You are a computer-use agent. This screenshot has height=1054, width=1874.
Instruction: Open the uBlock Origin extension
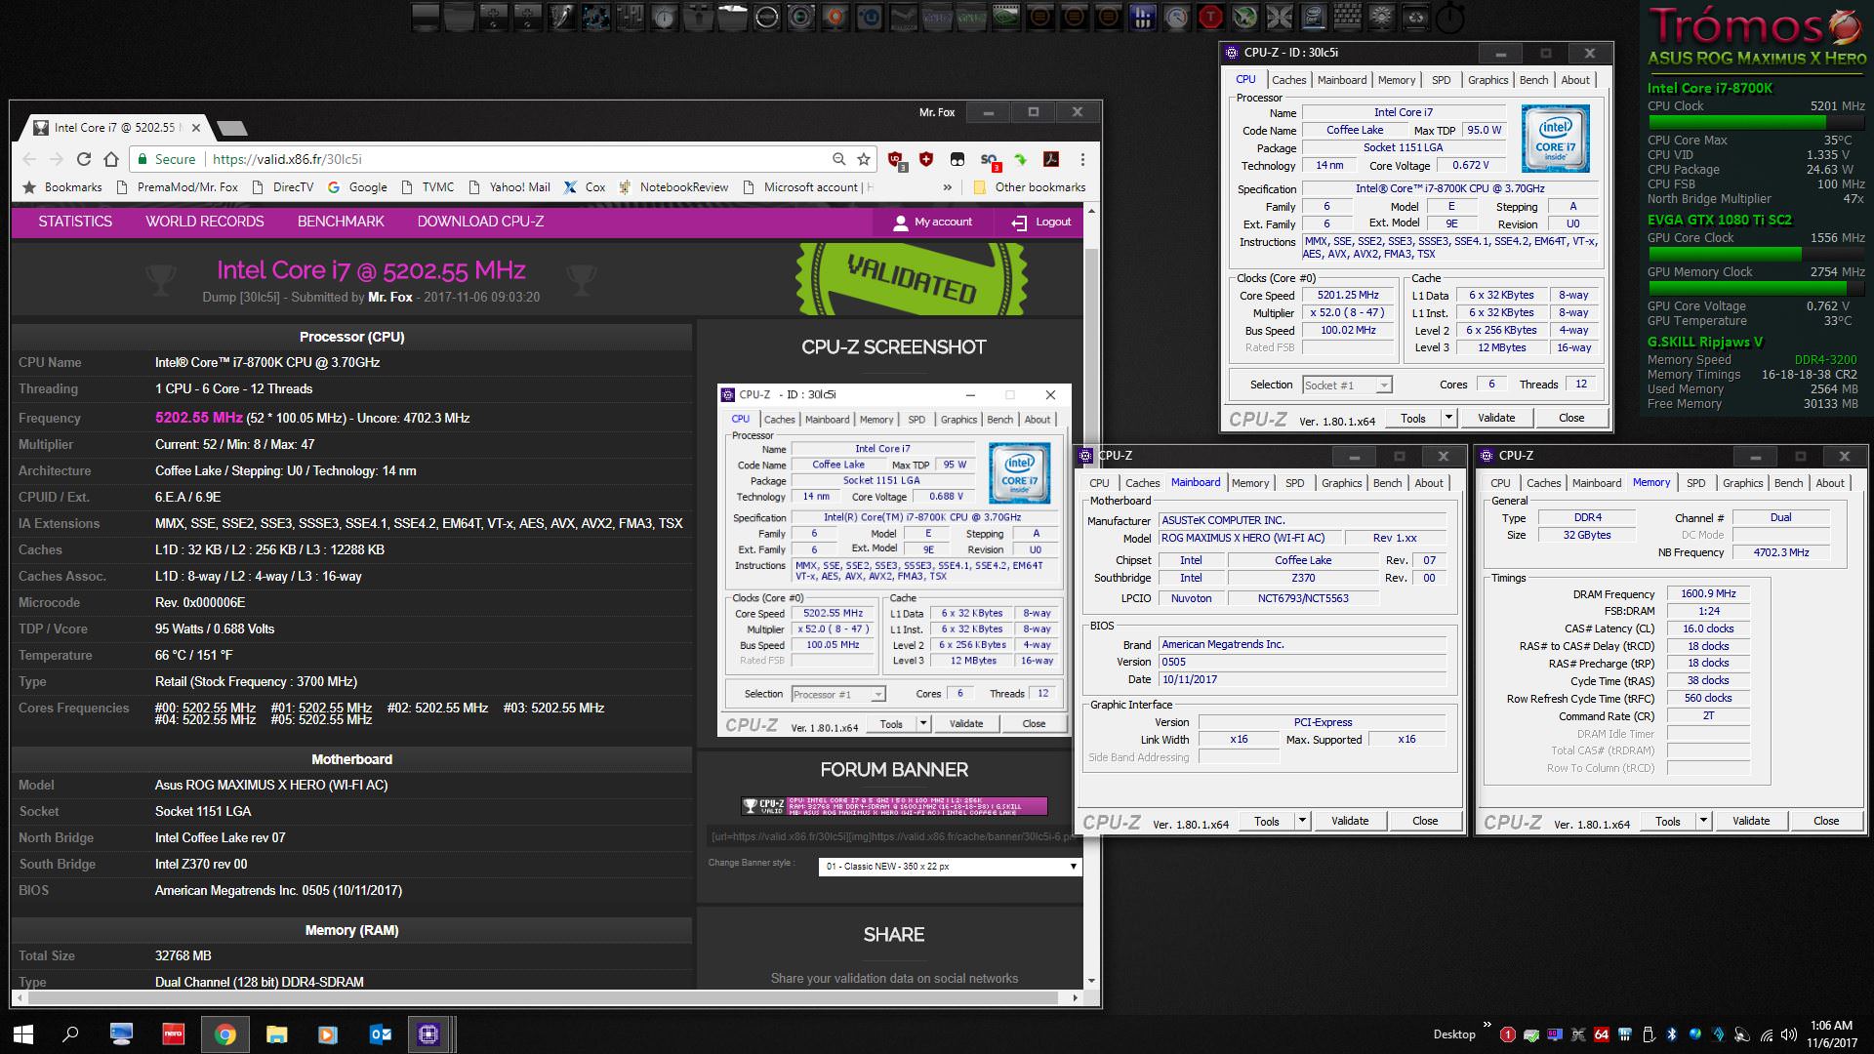(x=895, y=159)
